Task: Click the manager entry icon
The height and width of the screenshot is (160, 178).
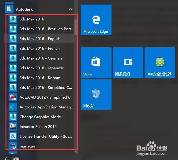Action: tap(13, 146)
